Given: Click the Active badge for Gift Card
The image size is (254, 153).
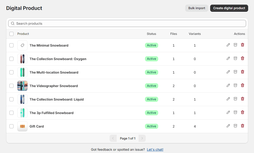Looking at the screenshot, I should tap(152, 126).
